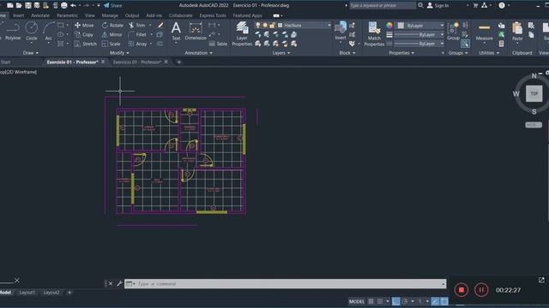Toggle object snap square in status bar
549x308 pixels.
(444, 301)
